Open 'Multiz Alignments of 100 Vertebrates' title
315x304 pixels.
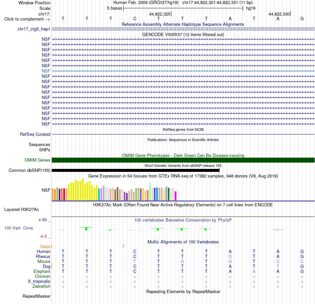pos(183,242)
